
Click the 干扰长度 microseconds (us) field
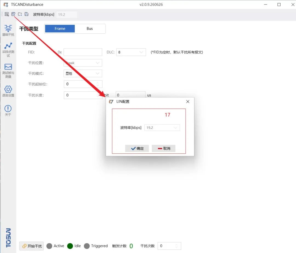130,95
